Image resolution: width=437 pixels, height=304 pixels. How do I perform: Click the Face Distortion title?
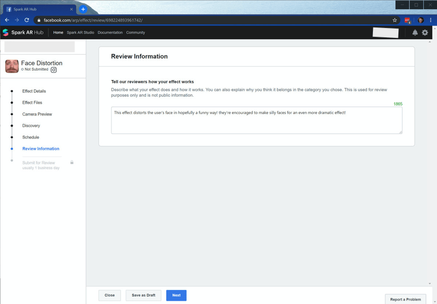pyautogui.click(x=42, y=63)
